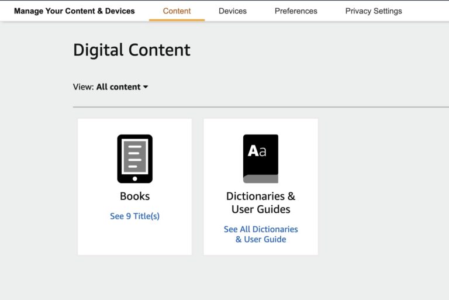449x300 pixels.
Task: Click the Manage Your Content & Devices title
Action: pos(74,11)
